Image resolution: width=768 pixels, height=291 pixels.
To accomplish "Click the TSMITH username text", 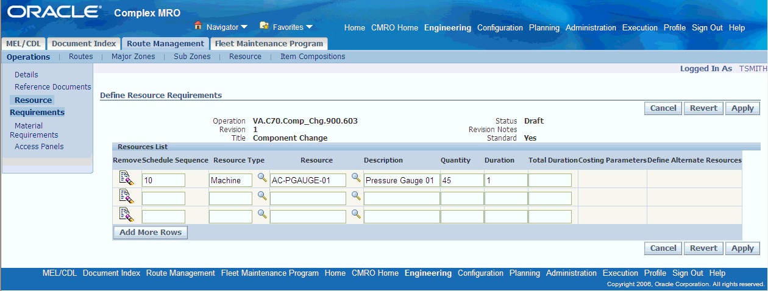I will (753, 69).
